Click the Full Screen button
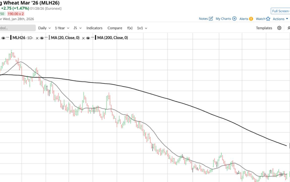The height and width of the screenshot is (182, 290). 280,11
